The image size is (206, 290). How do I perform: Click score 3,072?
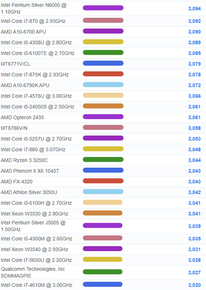(195, 85)
